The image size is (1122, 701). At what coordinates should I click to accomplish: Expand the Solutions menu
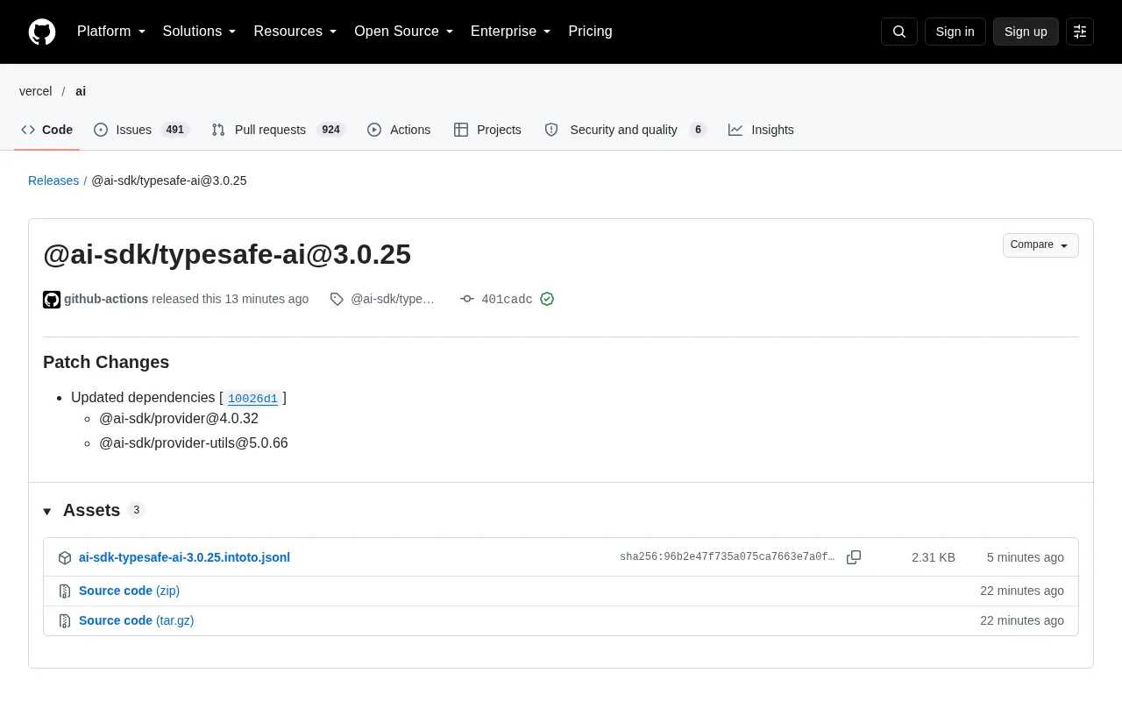click(200, 32)
